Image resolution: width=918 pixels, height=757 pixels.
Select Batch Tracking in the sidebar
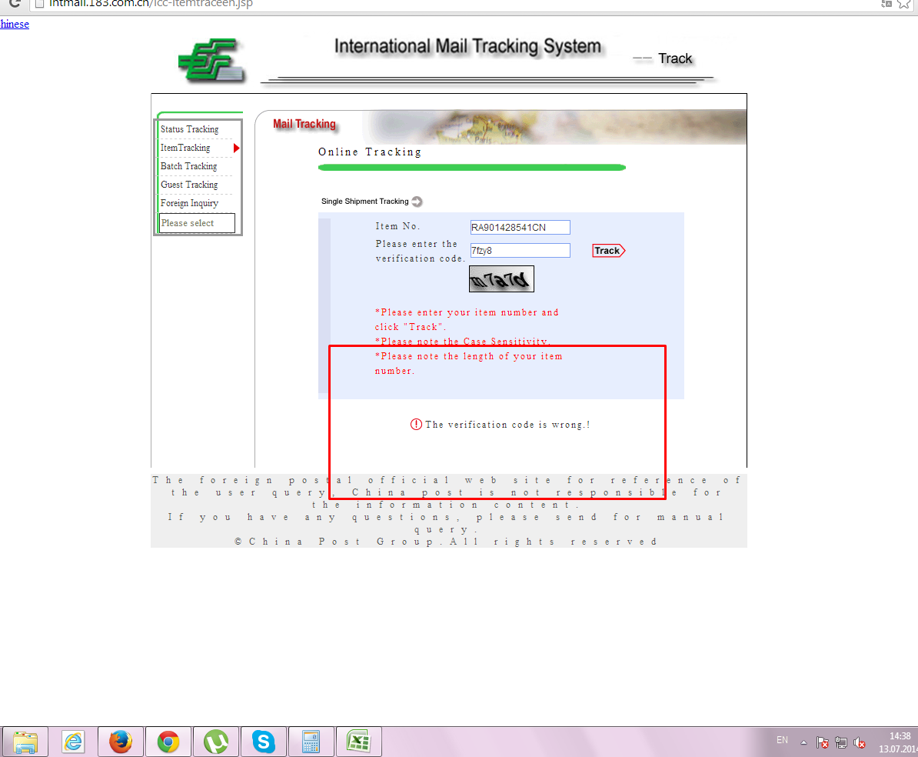pos(188,166)
